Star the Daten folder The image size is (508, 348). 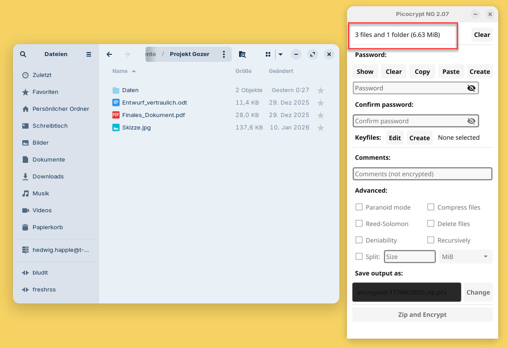tap(320, 90)
